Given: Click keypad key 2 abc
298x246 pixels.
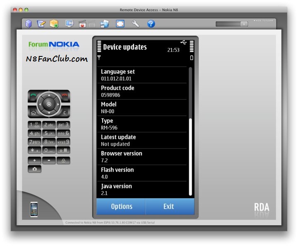Looking at the screenshot, I should pos(49,125).
